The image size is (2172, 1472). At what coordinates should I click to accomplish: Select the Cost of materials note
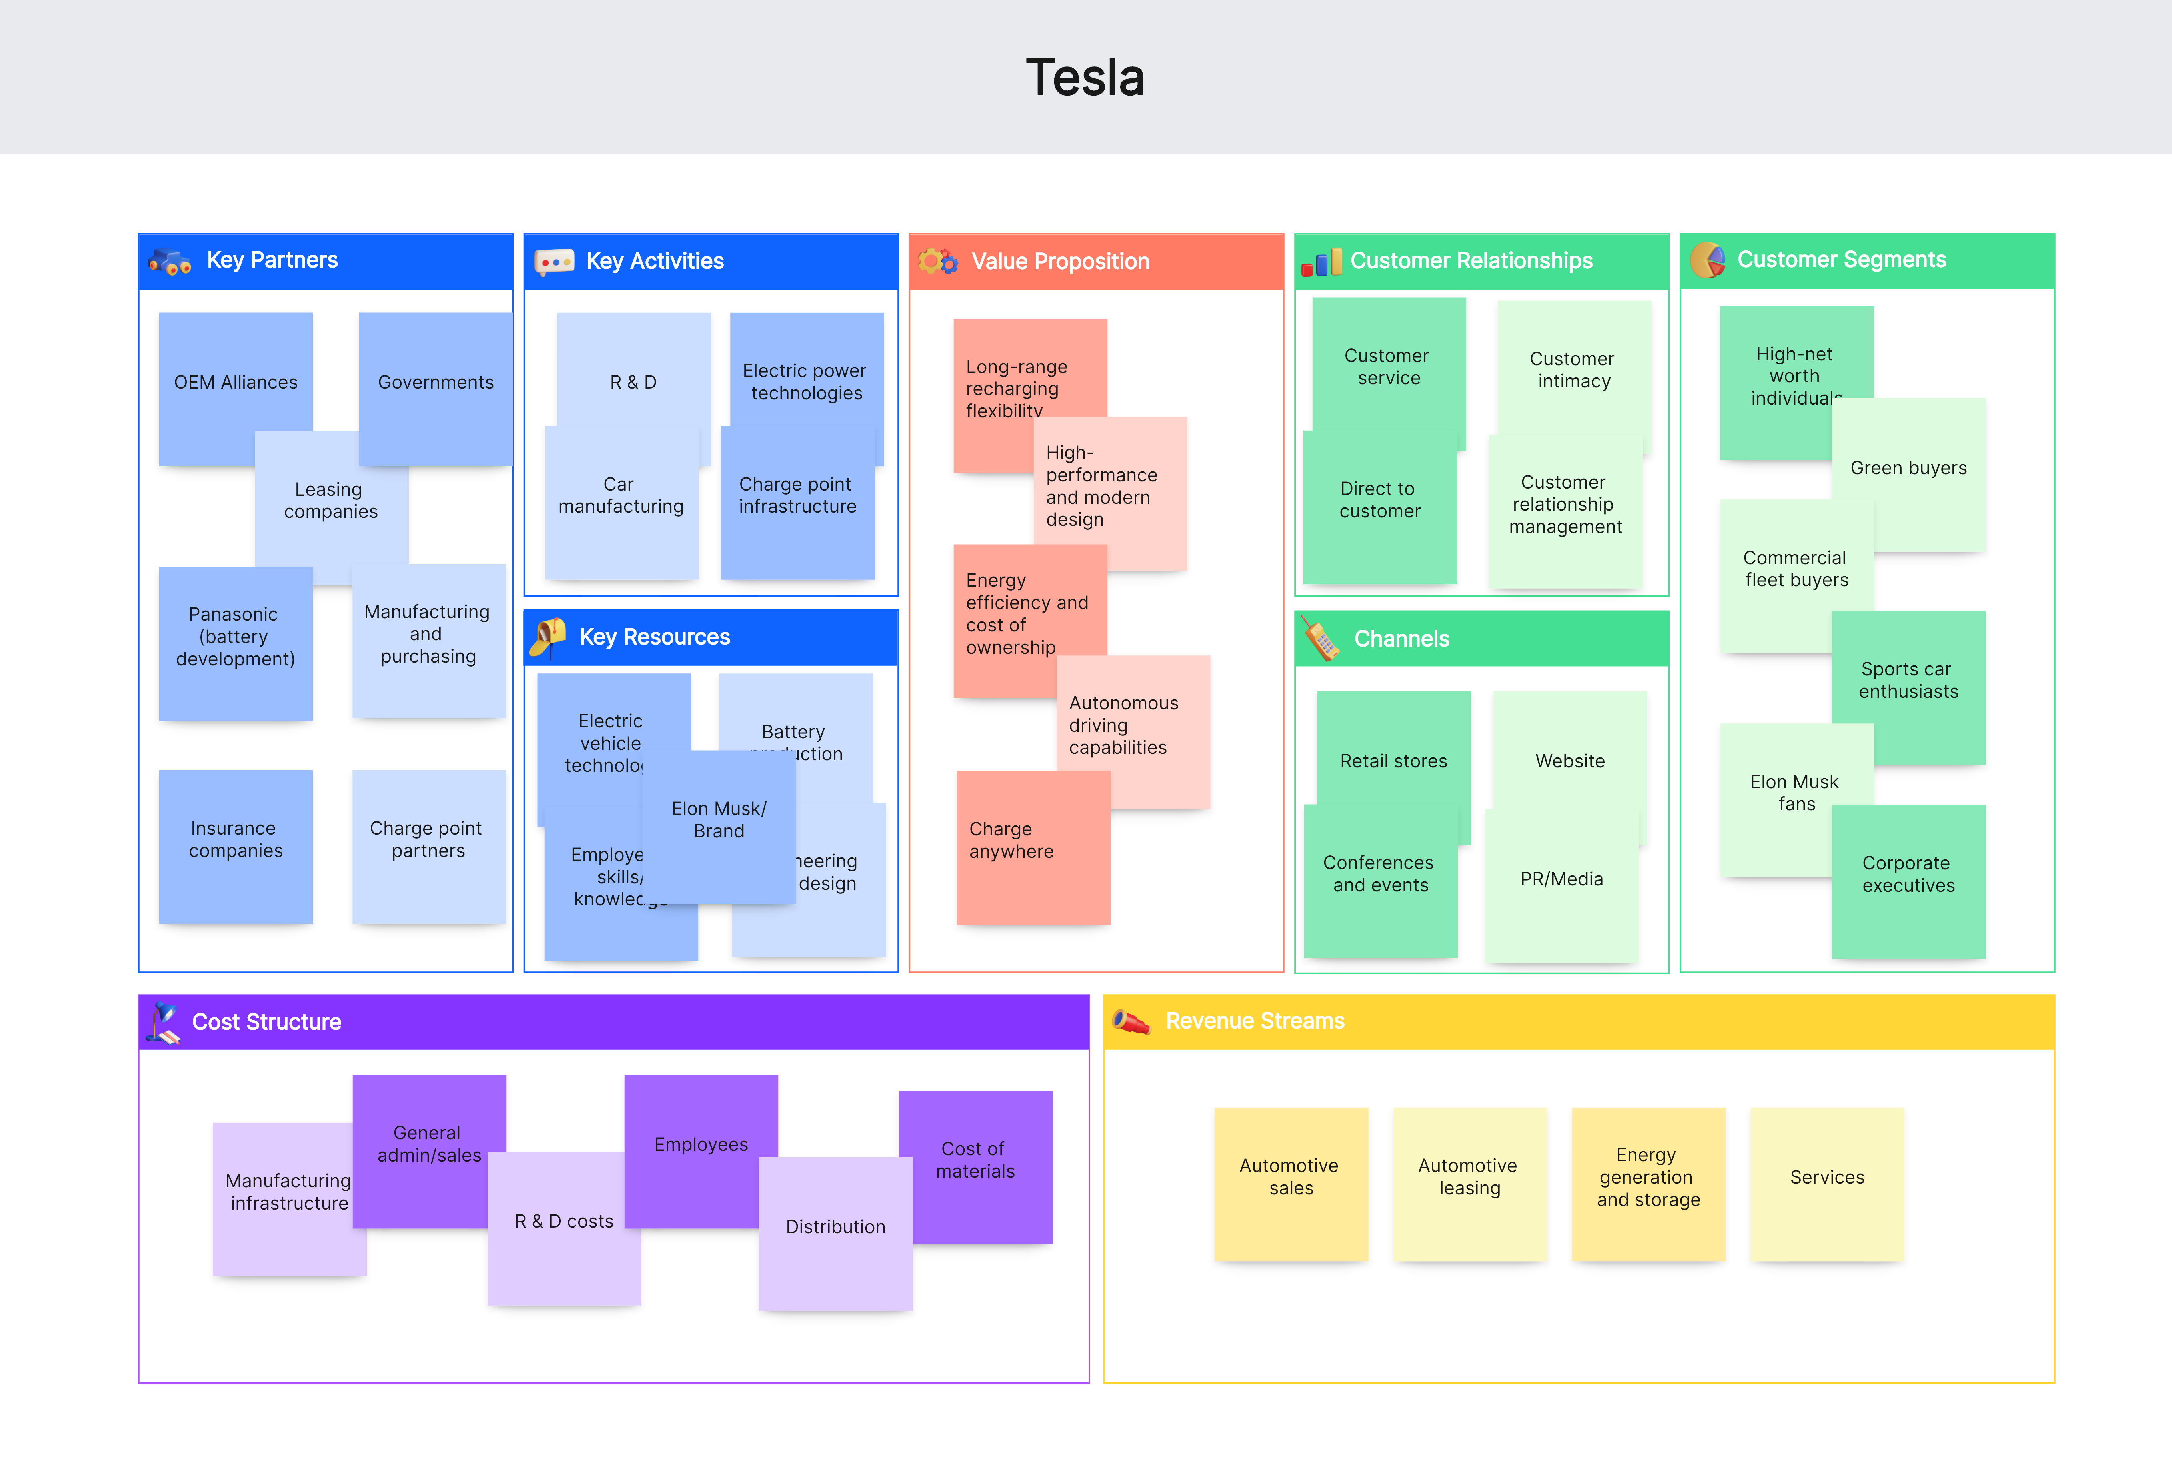(x=976, y=1167)
